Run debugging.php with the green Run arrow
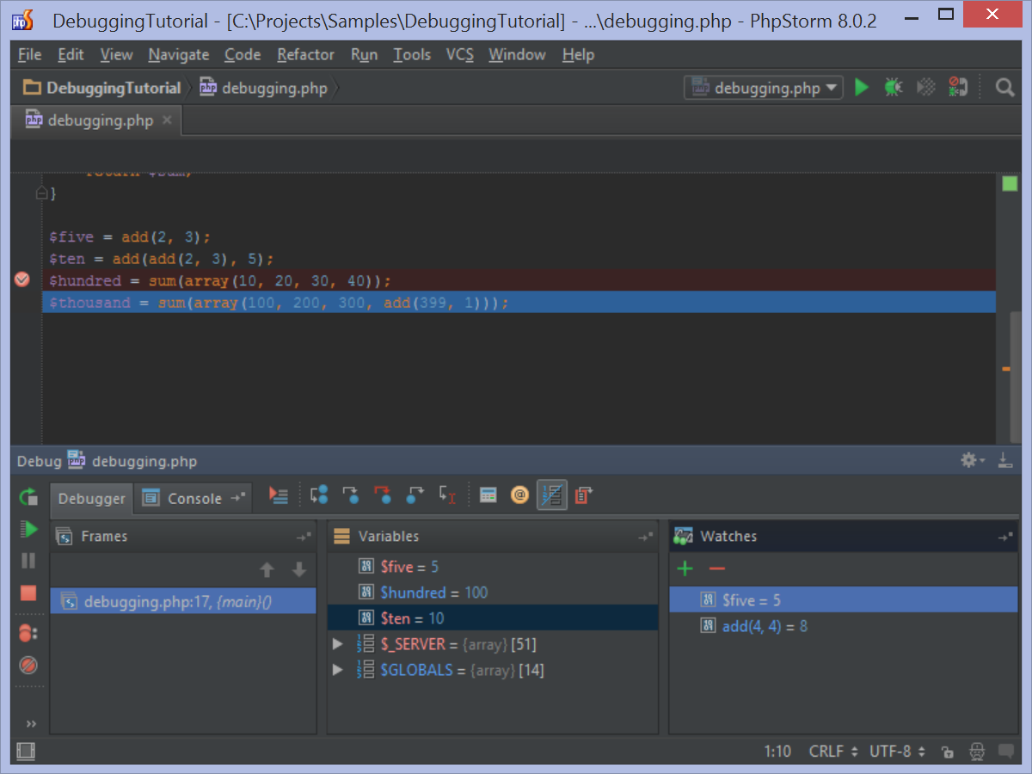This screenshot has height=774, width=1032. 862,87
